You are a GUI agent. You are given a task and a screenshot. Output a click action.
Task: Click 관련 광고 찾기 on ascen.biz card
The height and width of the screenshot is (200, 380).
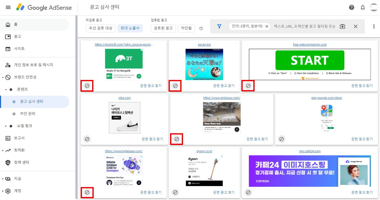click(224, 86)
